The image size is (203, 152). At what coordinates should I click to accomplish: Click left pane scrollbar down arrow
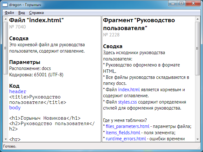point(6,139)
